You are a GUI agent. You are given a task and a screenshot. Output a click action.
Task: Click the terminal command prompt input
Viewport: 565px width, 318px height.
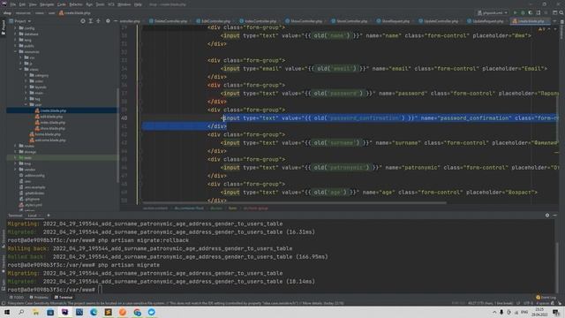click(100, 290)
